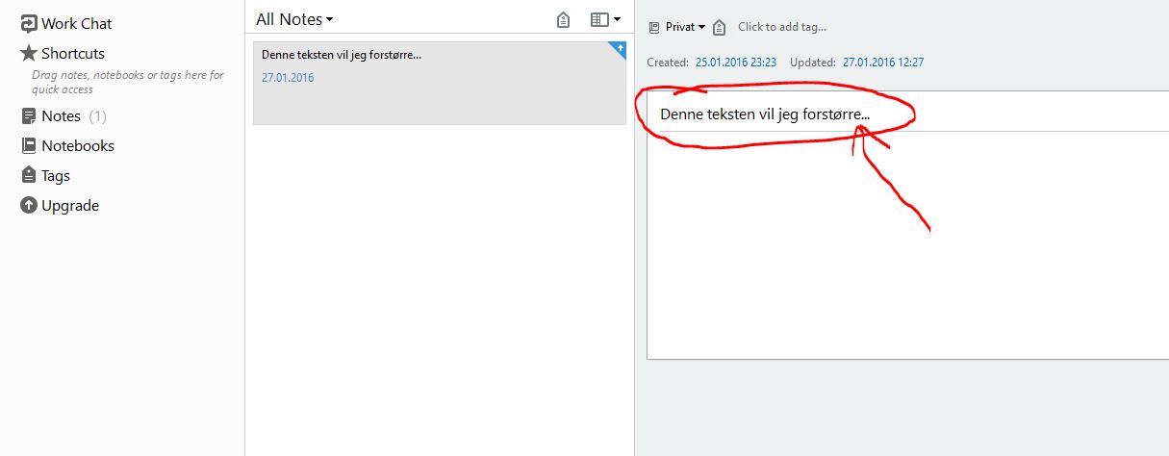The width and height of the screenshot is (1169, 456).
Task: Click Upgrade in the sidebar
Action: 60,205
